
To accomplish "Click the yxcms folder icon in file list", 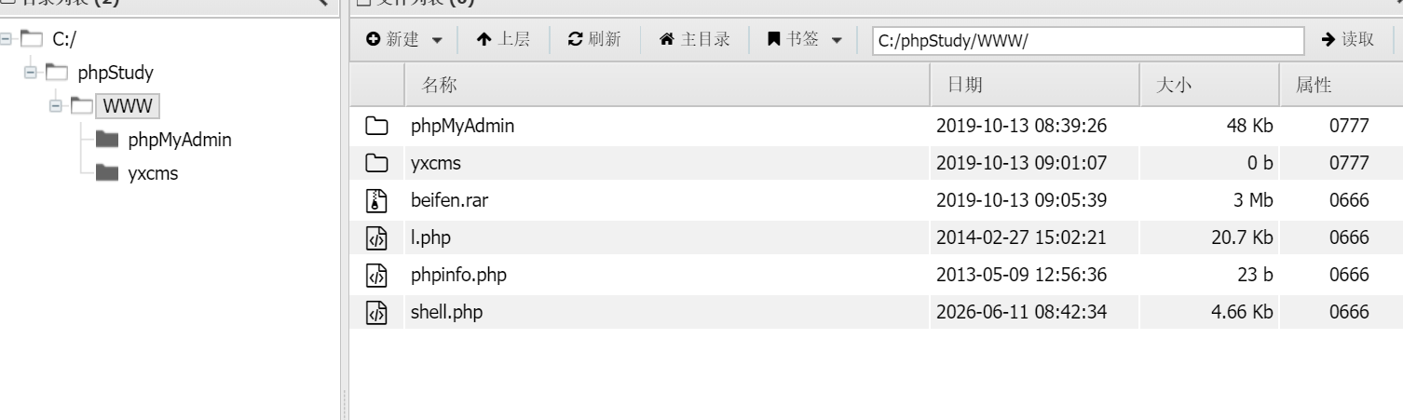I will click(375, 164).
